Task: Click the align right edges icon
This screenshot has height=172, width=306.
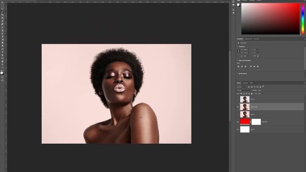Action: [245, 66]
